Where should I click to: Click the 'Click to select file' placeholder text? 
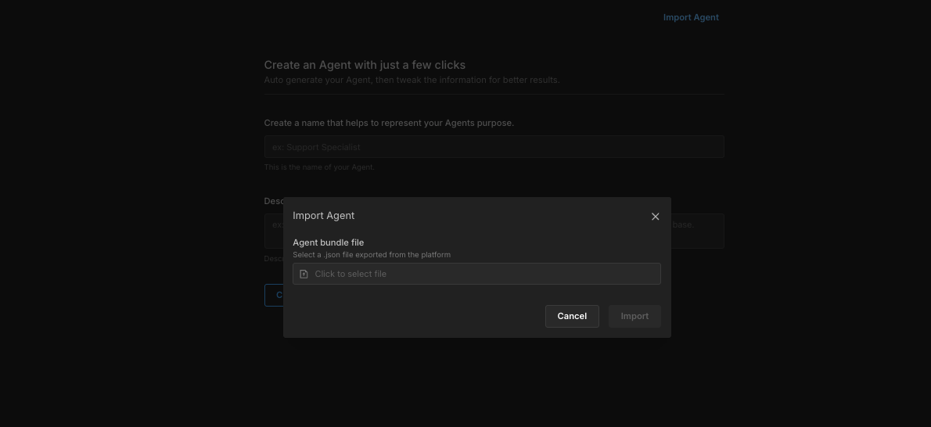350,274
